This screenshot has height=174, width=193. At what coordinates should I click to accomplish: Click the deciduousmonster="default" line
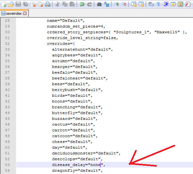point(86,153)
